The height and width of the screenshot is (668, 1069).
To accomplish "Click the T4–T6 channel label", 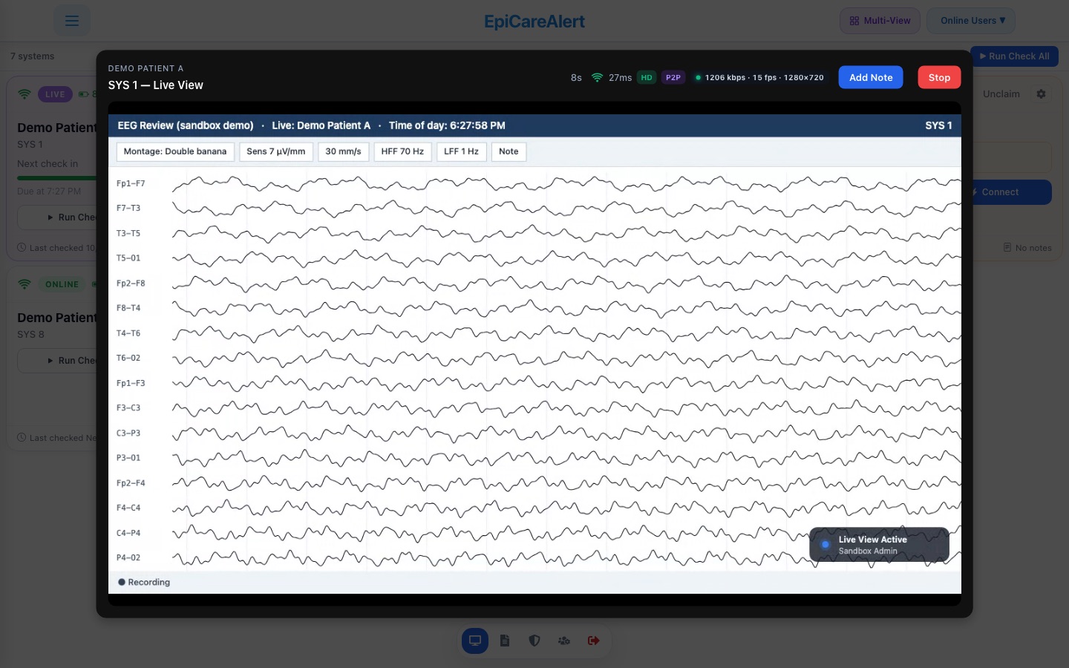I will 128,333.
